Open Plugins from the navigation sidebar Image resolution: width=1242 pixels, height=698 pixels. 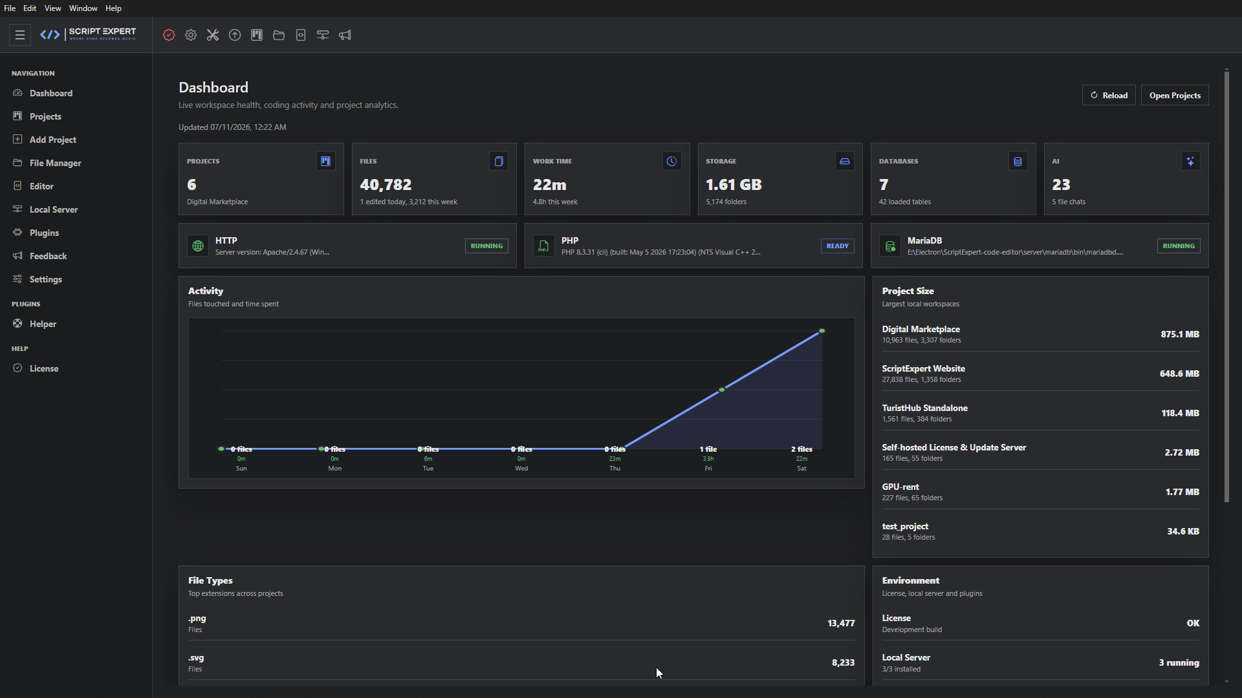pos(44,233)
